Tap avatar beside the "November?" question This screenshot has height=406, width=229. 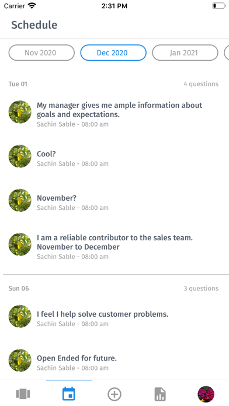tap(20, 200)
